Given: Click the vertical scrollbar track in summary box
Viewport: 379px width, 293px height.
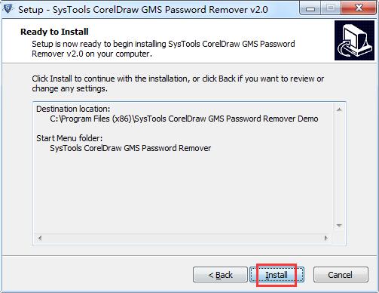Looking at the screenshot, I should (339, 168).
